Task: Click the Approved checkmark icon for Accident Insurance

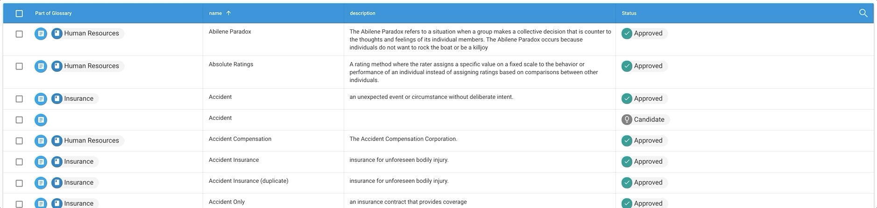Action: (x=627, y=162)
